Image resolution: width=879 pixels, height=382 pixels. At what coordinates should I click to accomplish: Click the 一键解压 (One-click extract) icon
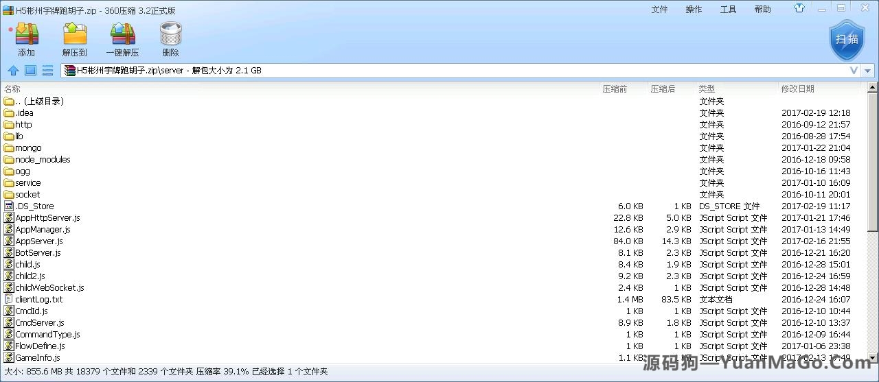pos(123,34)
